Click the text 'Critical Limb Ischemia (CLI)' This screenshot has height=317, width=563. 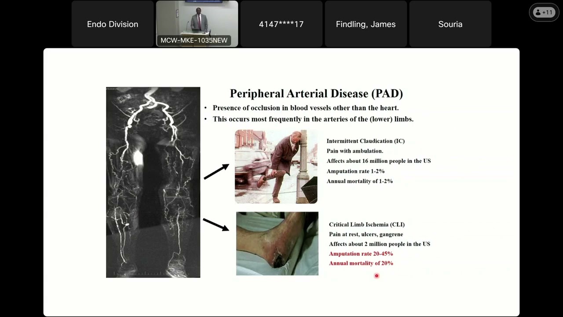367,225
